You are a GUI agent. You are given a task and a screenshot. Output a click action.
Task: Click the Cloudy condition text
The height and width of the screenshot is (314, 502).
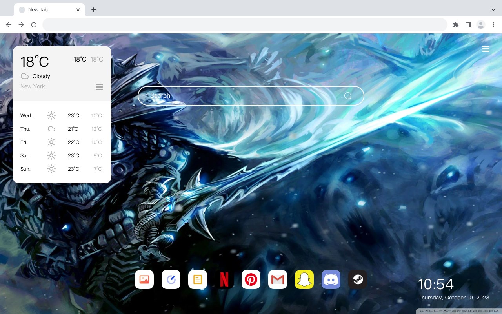pos(41,76)
